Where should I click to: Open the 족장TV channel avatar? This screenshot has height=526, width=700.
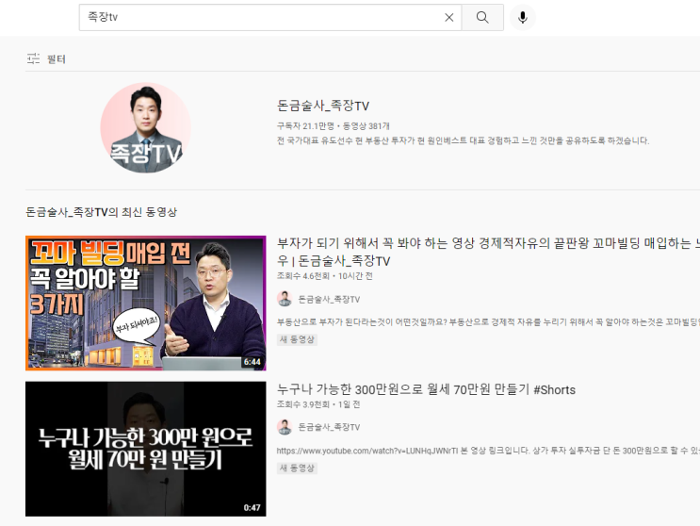pyautogui.click(x=145, y=127)
